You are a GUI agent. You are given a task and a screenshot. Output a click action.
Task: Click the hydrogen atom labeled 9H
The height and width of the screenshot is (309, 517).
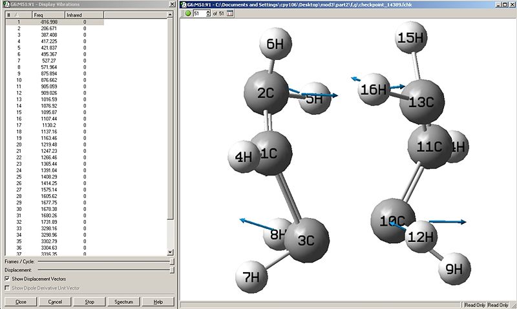454,269
